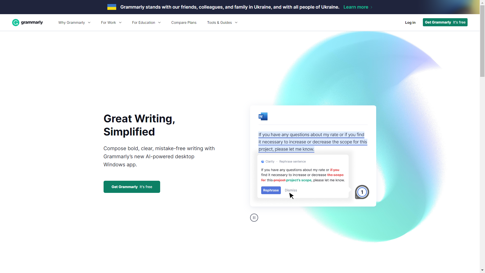Click Get Grammarly It's free button
Image resolution: width=485 pixels, height=273 pixels.
445,22
